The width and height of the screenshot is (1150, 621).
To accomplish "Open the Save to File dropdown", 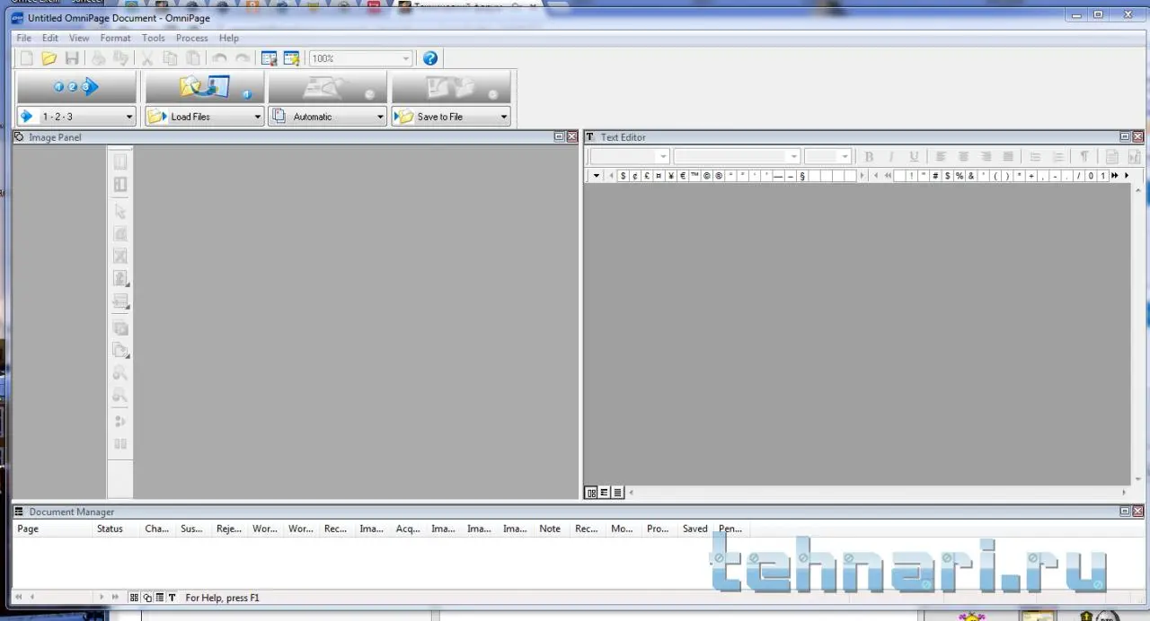I will click(503, 117).
